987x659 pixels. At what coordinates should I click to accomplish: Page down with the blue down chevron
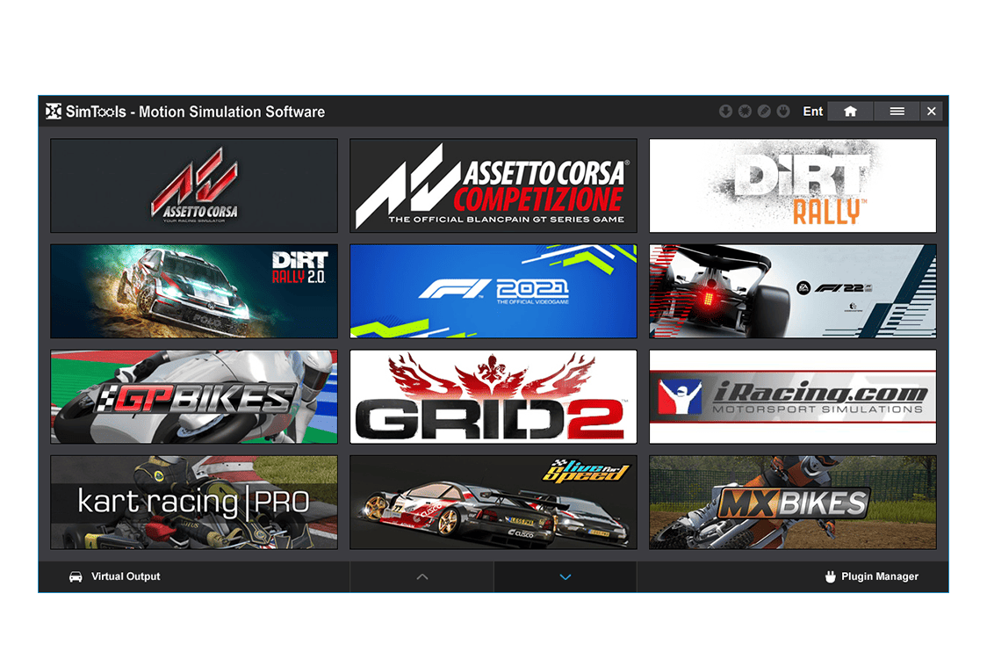(566, 576)
